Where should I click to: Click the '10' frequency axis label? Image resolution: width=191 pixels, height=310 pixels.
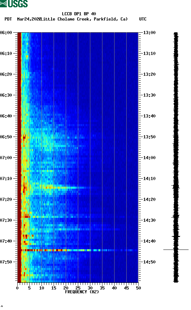[x=42, y=288]
